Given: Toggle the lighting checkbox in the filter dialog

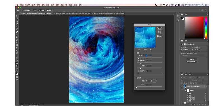Looking at the screenshot, I should (137, 78).
